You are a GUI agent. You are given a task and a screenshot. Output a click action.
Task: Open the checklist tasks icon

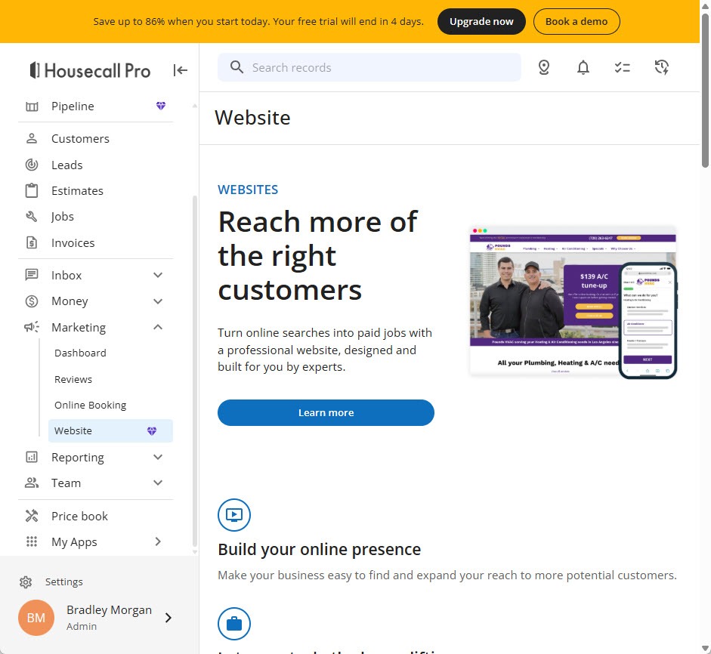click(x=622, y=67)
